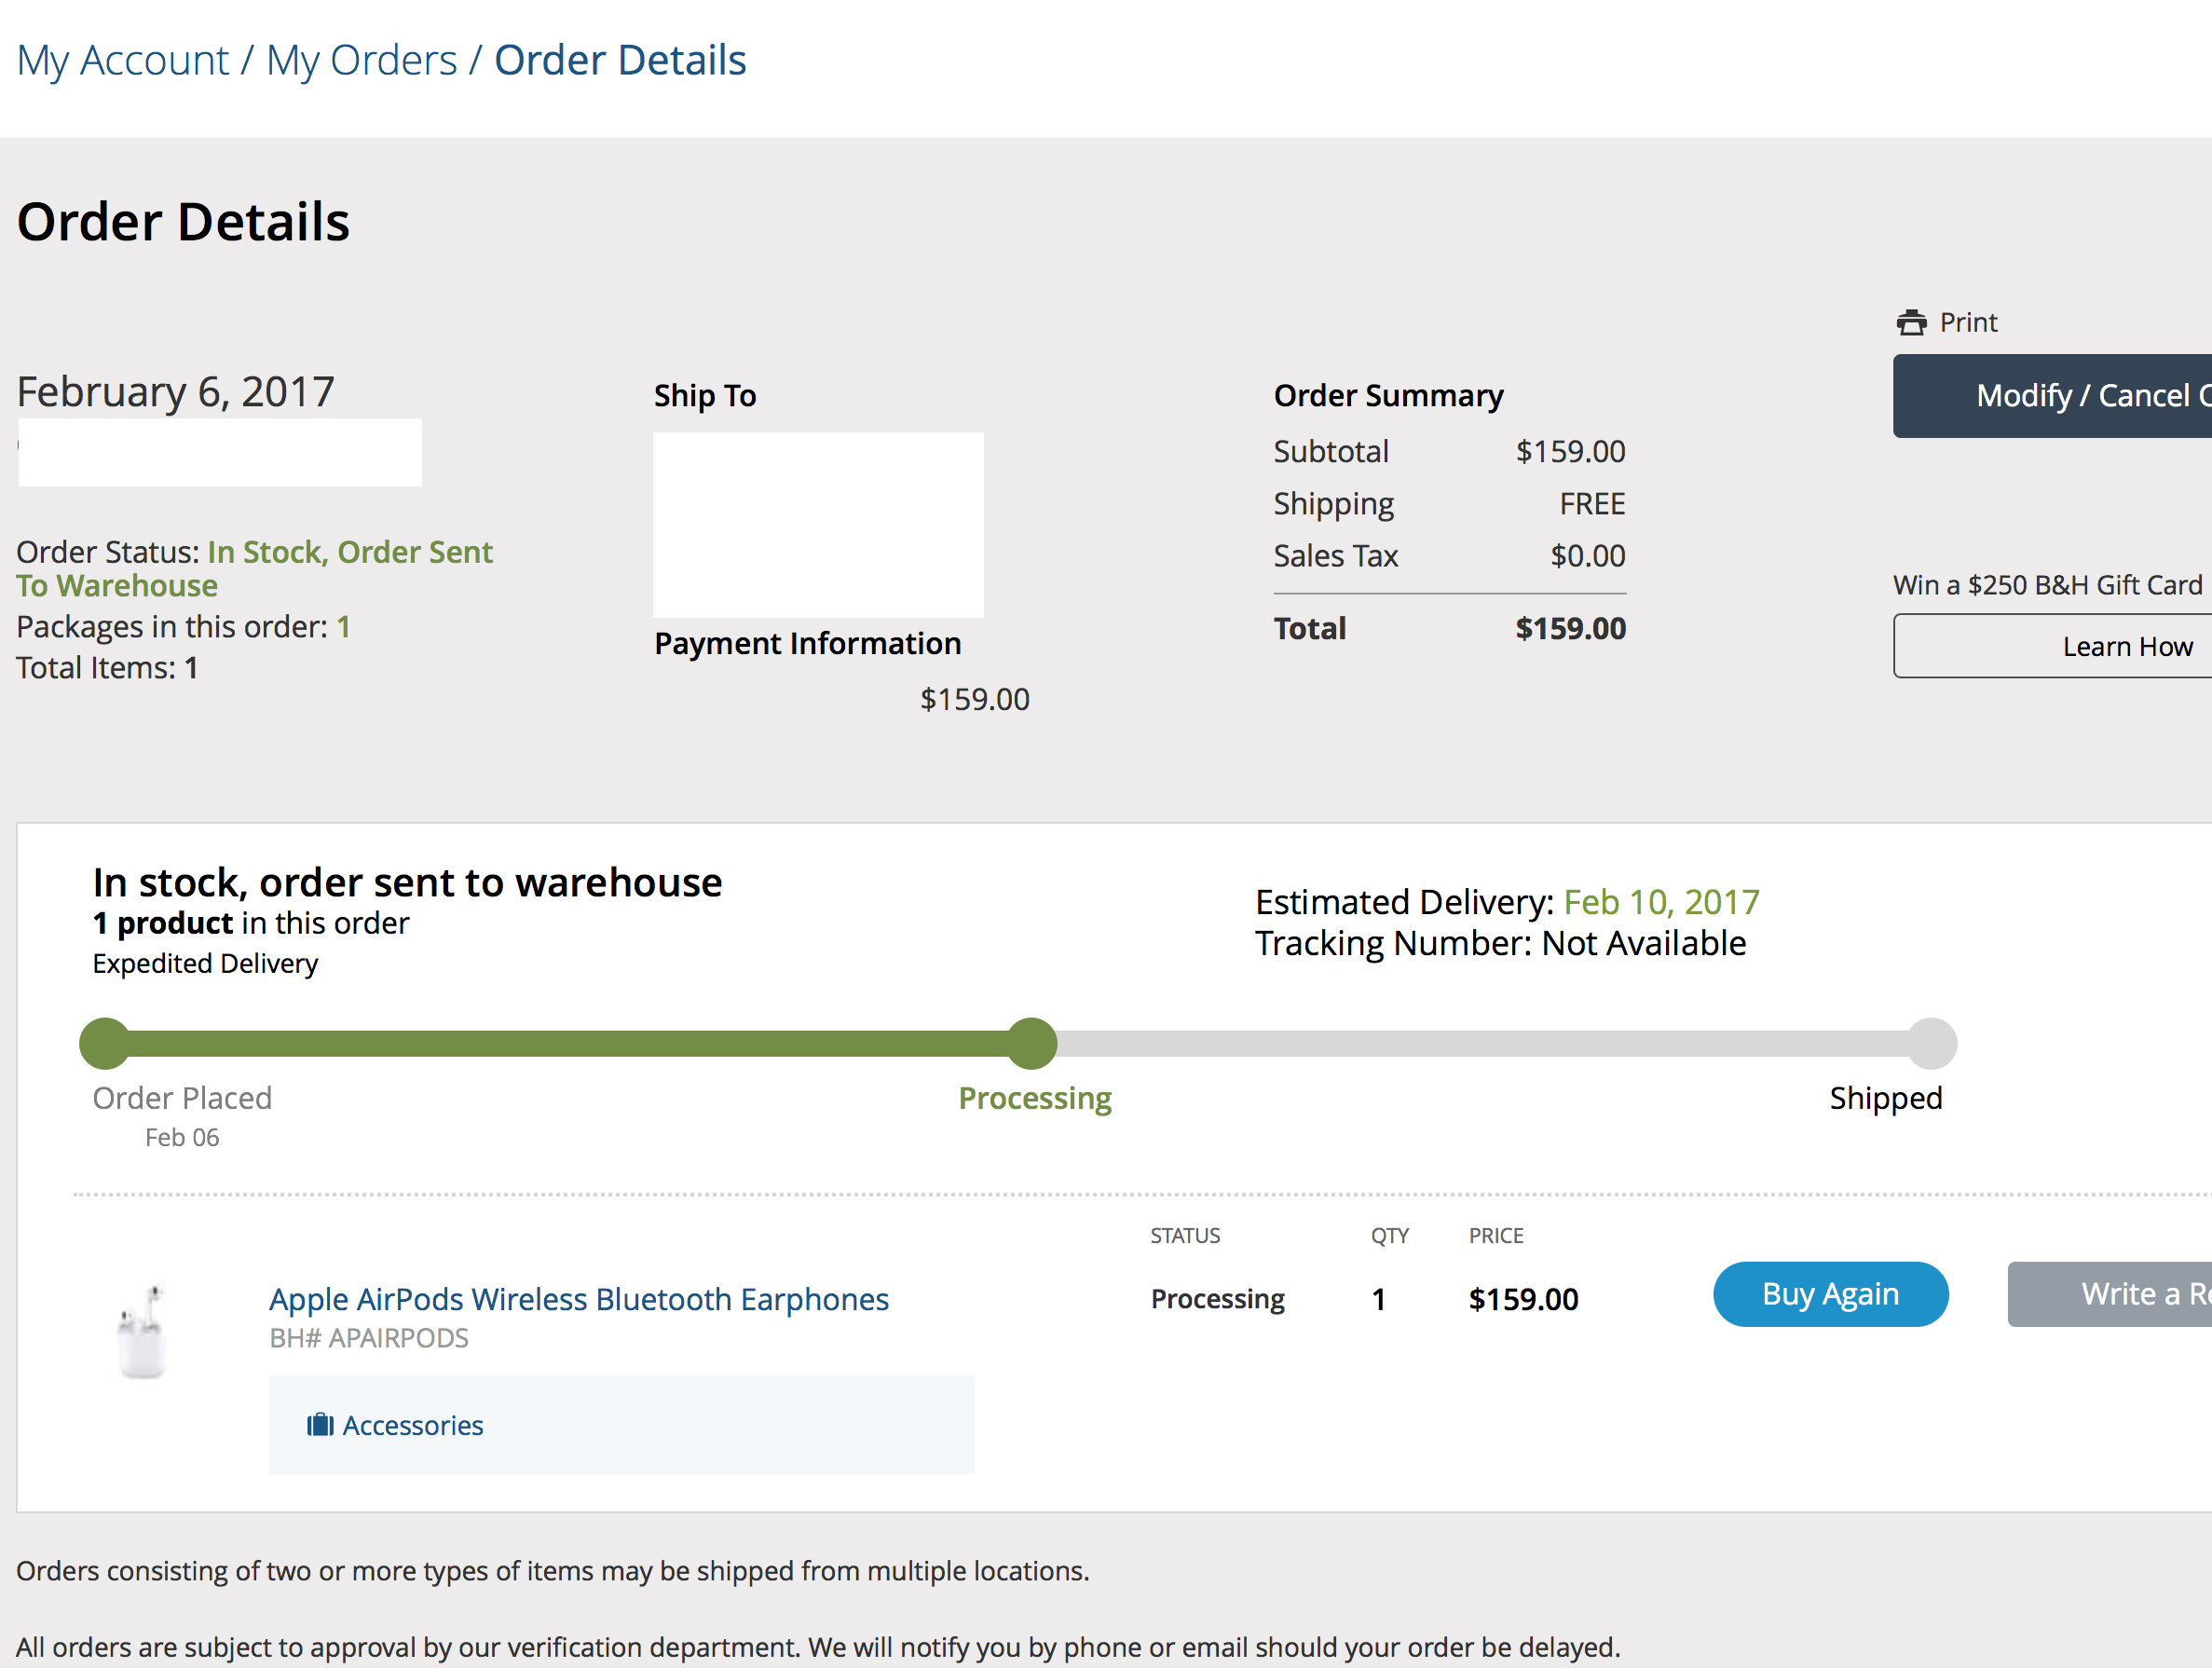Viewport: 2212px width, 1668px height.
Task: Open the Accessories link
Action: [x=412, y=1425]
